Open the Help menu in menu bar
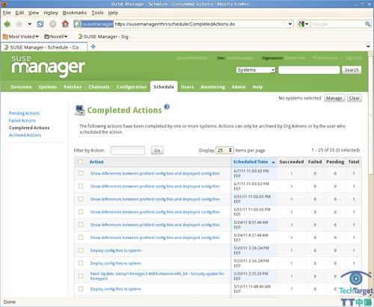The height and width of the screenshot is (307, 374). [x=113, y=13]
